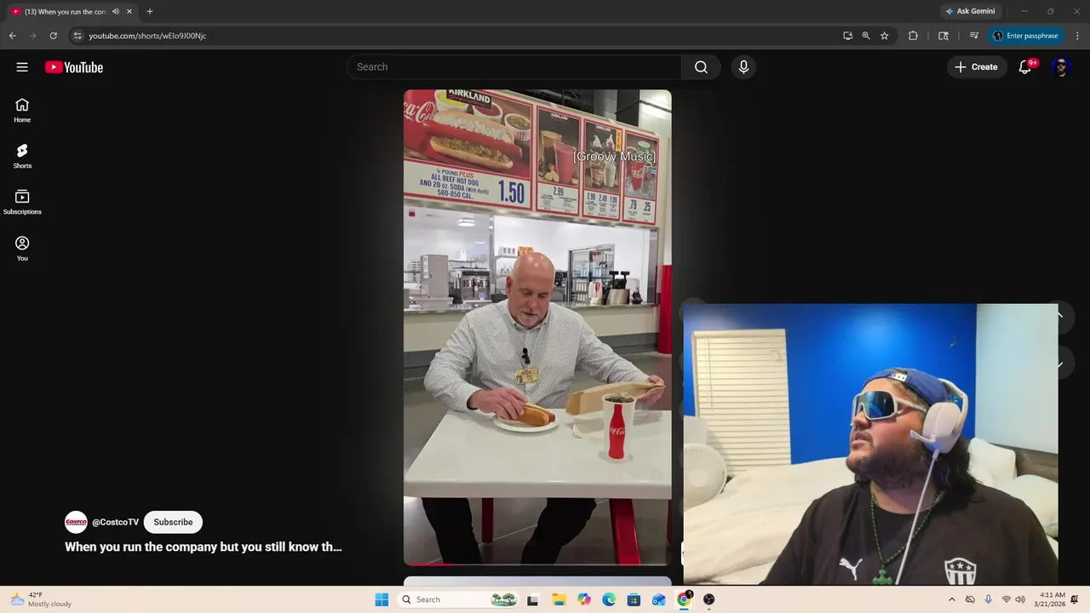Image resolution: width=1090 pixels, height=613 pixels.
Task: Go to the YouTube logo homepage
Action: pyautogui.click(x=74, y=67)
